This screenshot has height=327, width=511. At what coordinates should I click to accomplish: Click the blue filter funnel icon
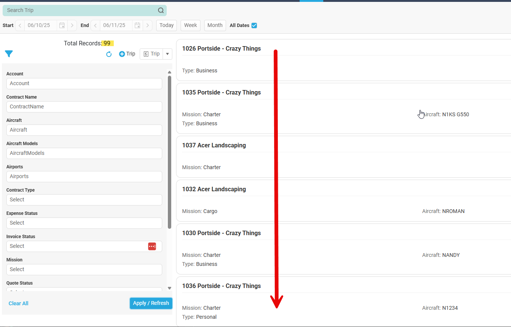pyautogui.click(x=9, y=54)
